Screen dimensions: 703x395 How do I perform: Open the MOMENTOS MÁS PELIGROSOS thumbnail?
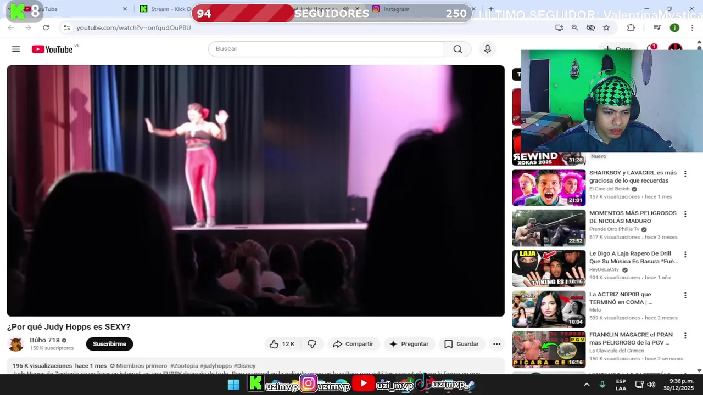tap(549, 228)
